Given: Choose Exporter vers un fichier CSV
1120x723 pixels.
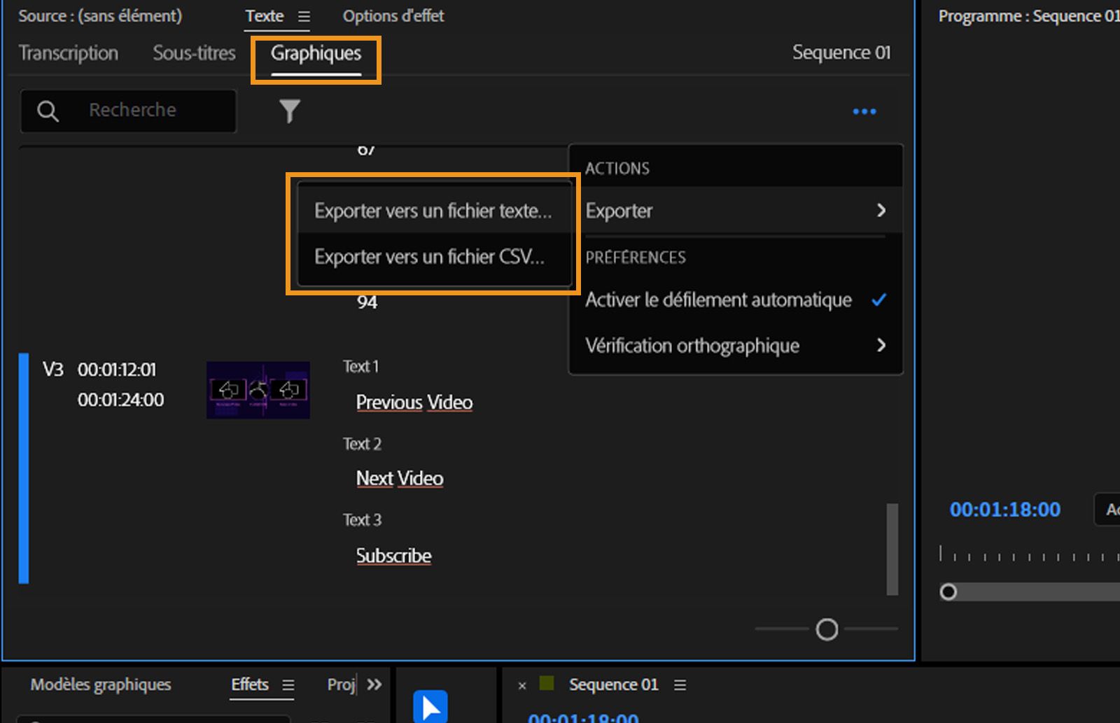Looking at the screenshot, I should click(434, 257).
